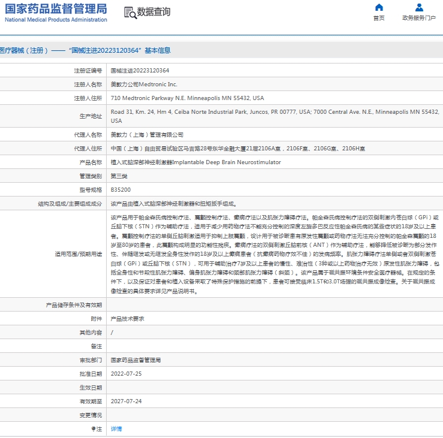
Task: Click the intended use paragraph text
Action: (275, 254)
